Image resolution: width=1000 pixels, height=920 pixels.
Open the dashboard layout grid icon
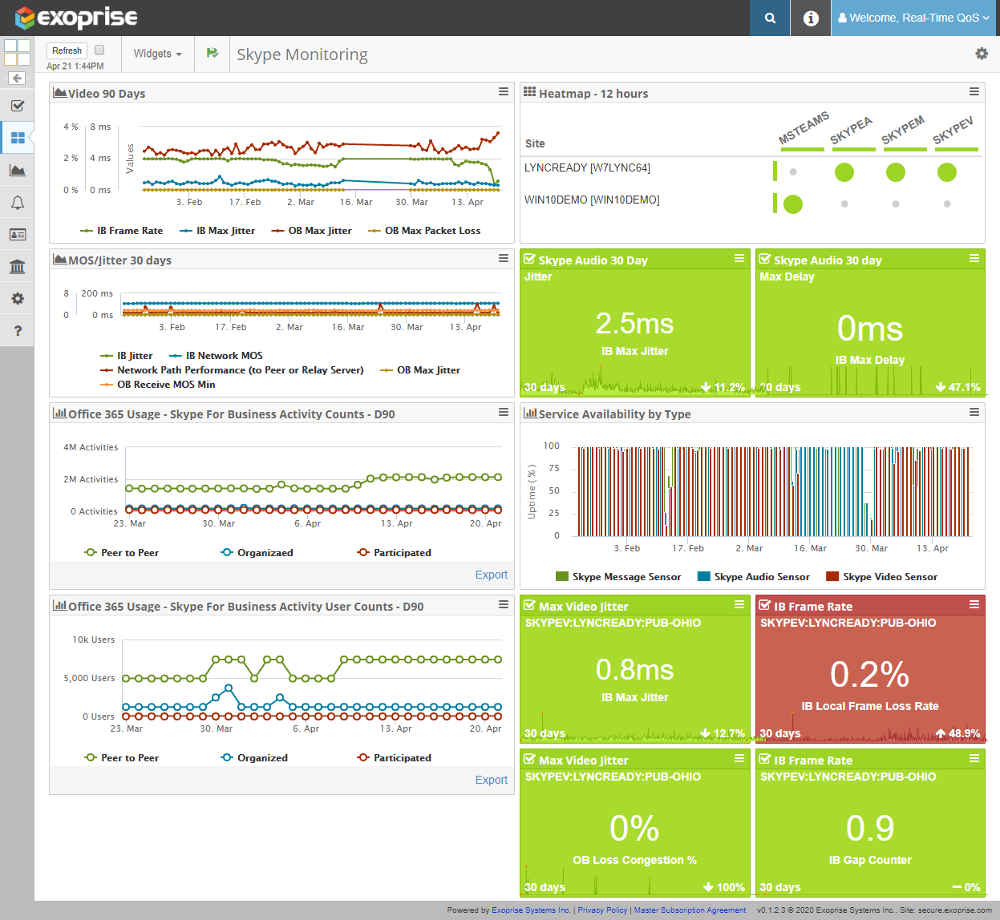click(17, 53)
